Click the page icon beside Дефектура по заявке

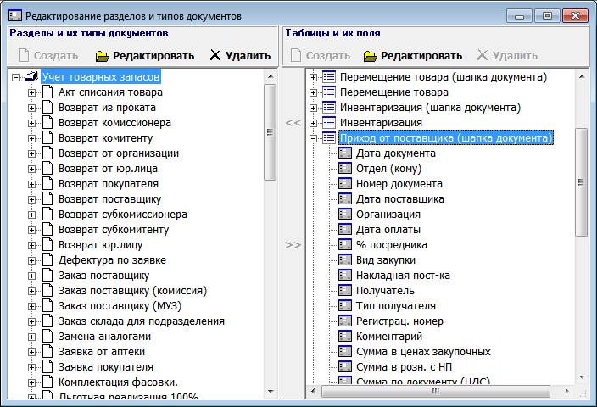click(x=47, y=260)
